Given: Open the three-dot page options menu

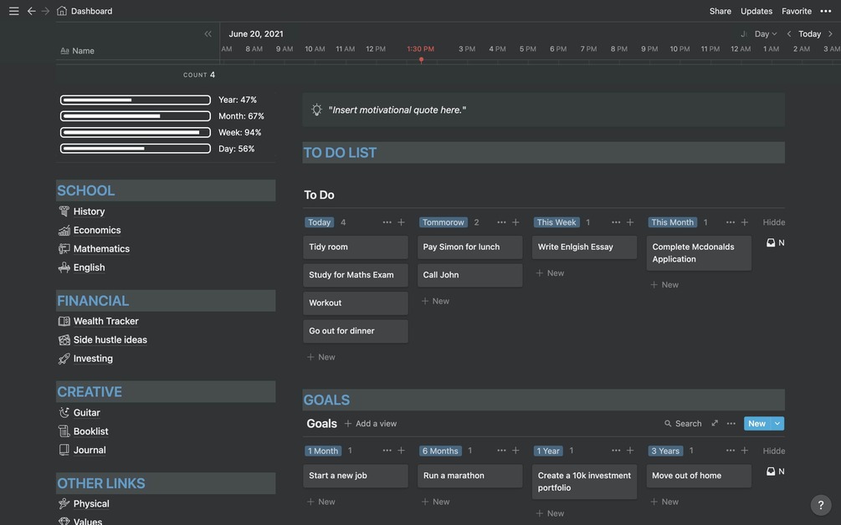Looking at the screenshot, I should tap(826, 11).
